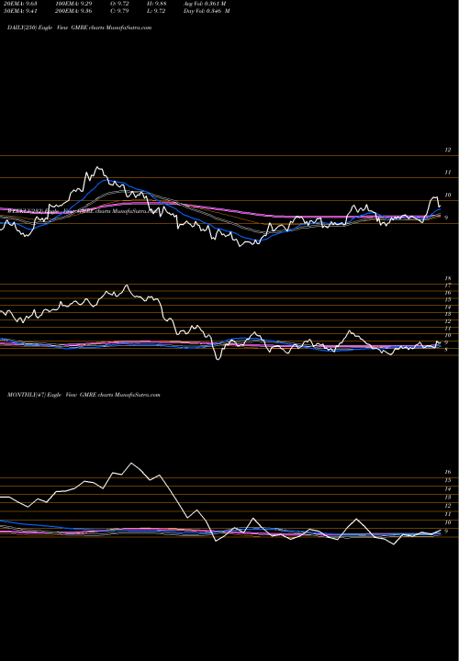Click the 18 price label on weekly chart axis
Screen dimensions: 459x661
click(448, 279)
